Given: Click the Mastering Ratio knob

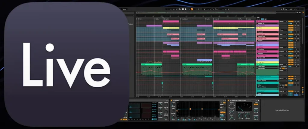Looking at the screenshot, I should point(232,118).
